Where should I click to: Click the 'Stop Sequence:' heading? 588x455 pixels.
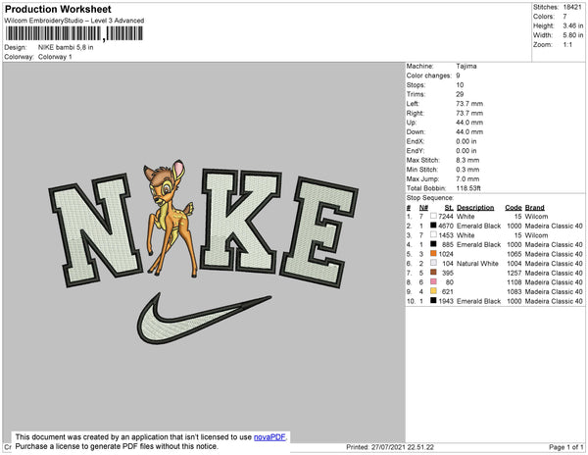click(430, 198)
